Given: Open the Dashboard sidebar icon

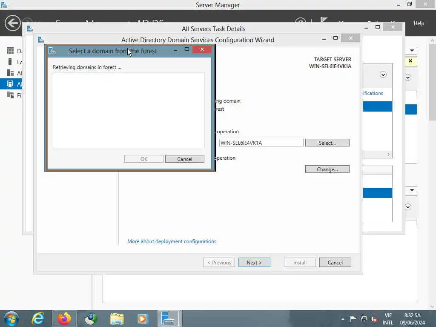Looking at the screenshot, I should coord(10,51).
